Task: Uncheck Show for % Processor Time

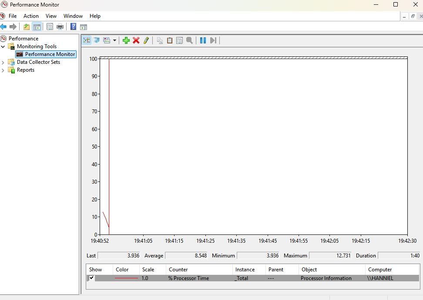Action: (91, 278)
